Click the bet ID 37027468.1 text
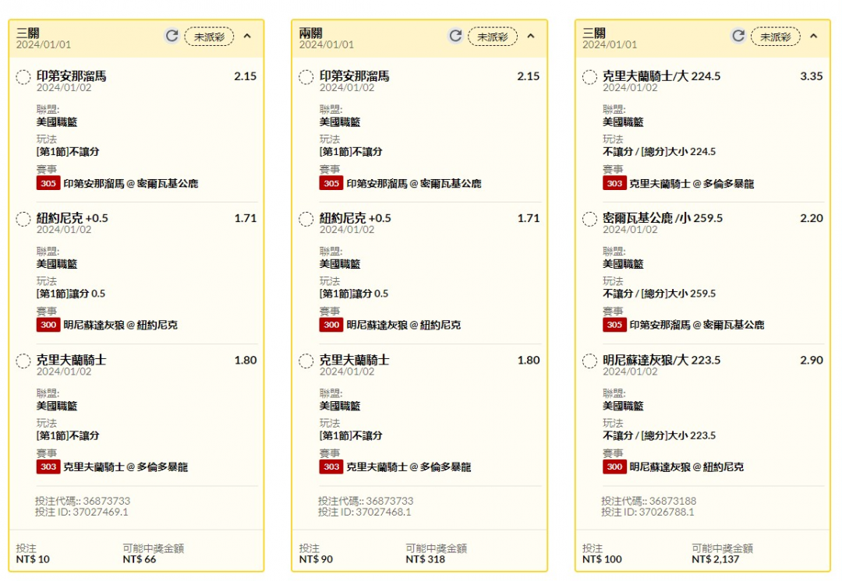This screenshot has width=842, height=581. (x=365, y=512)
